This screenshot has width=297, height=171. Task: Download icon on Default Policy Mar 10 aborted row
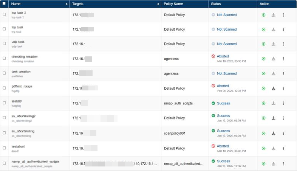pos(273,148)
